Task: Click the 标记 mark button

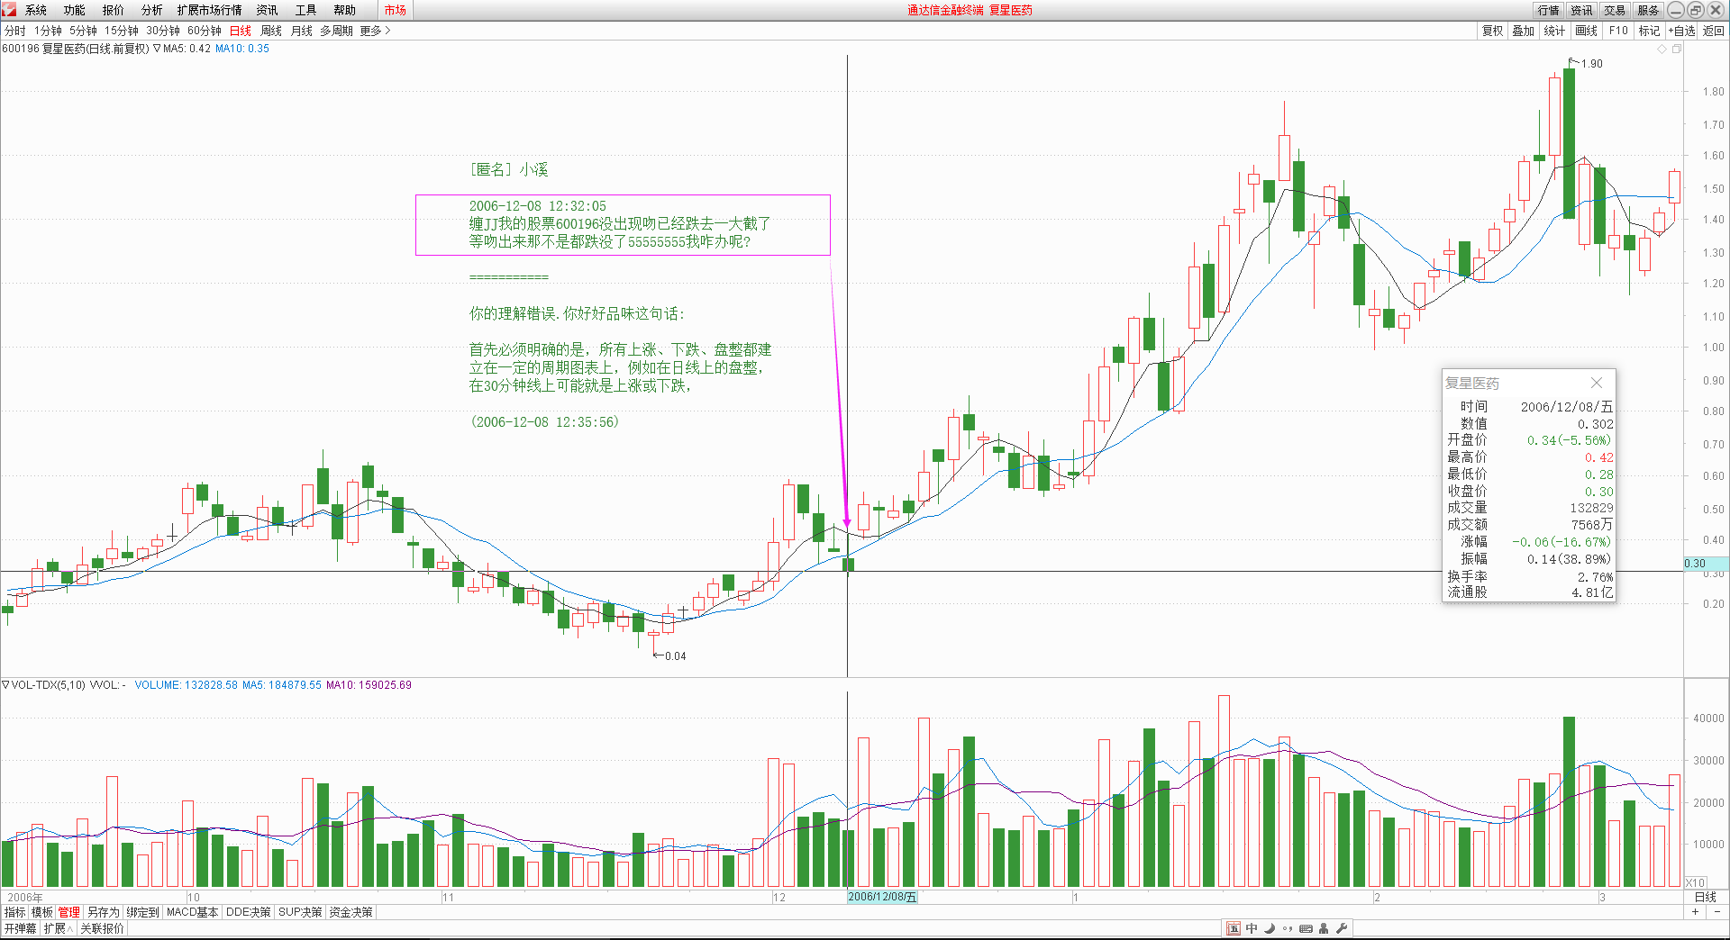Action: (1649, 31)
